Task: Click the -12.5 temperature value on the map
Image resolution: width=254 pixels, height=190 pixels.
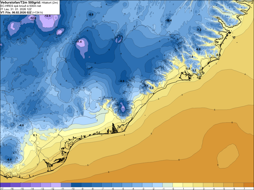Action: coord(47,16)
